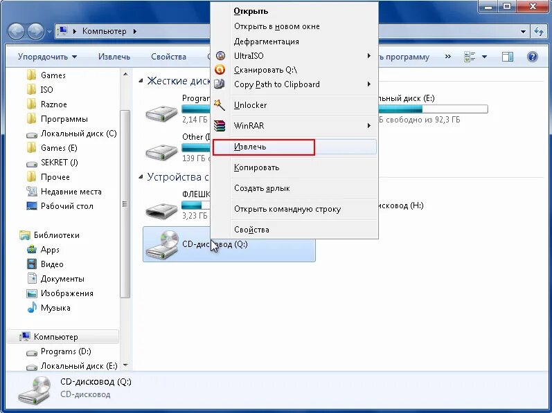The image size is (552, 413).
Task: Choose Свойства in the context menu
Action: tap(294, 230)
